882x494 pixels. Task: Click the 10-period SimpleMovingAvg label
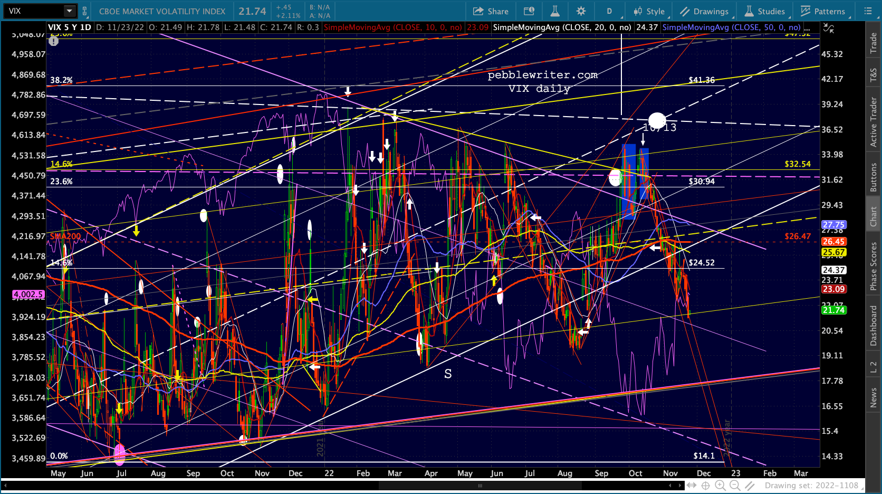[x=392, y=27]
